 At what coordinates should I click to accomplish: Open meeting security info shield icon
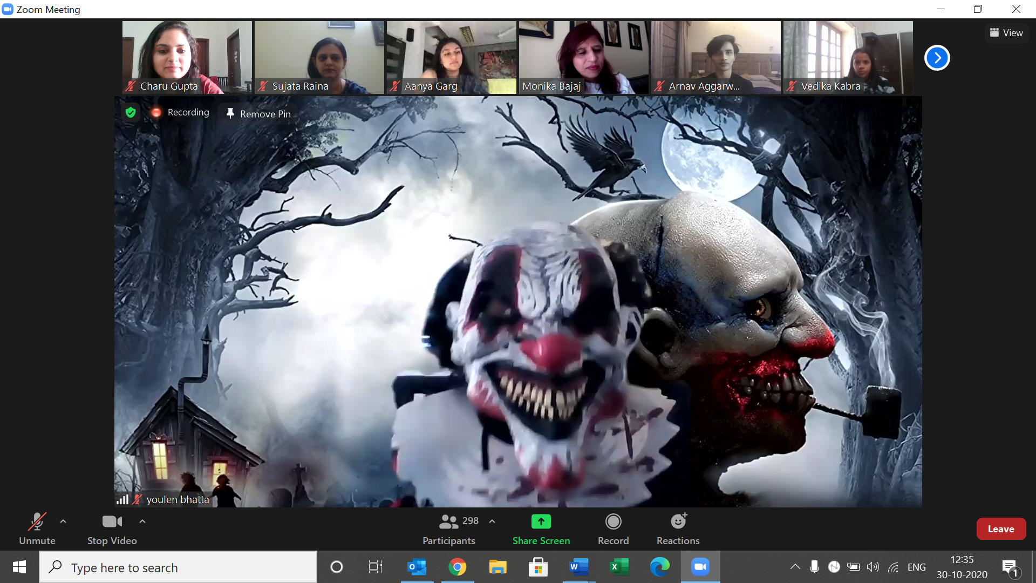[x=130, y=112]
